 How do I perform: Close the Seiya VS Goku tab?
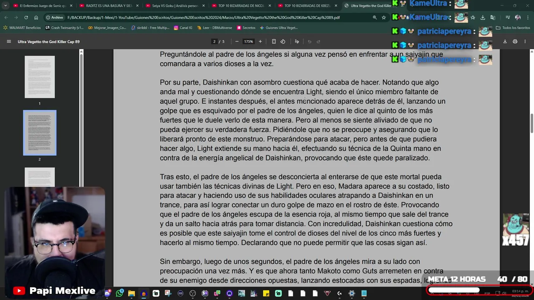point(204,6)
